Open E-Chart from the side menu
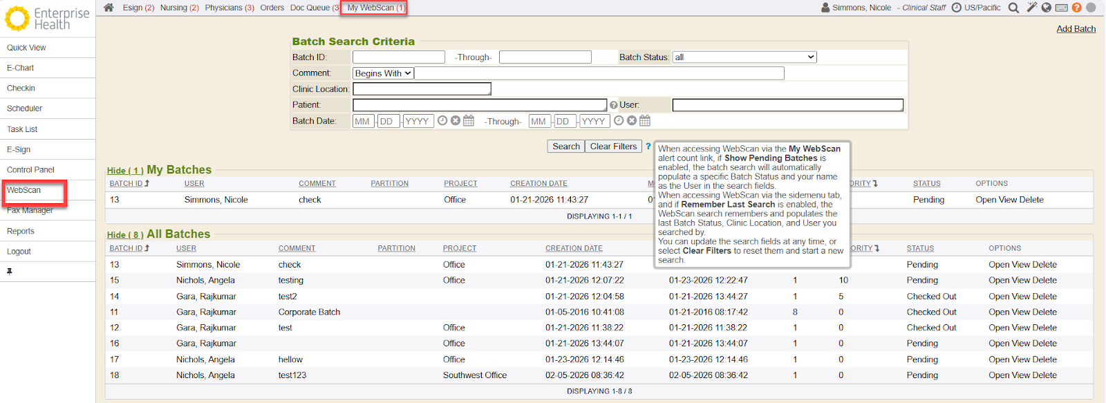This screenshot has height=403, width=1106. [x=21, y=68]
